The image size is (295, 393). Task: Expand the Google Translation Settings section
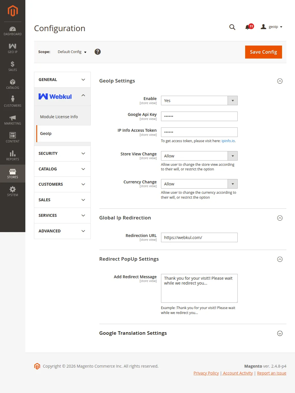pyautogui.click(x=280, y=333)
